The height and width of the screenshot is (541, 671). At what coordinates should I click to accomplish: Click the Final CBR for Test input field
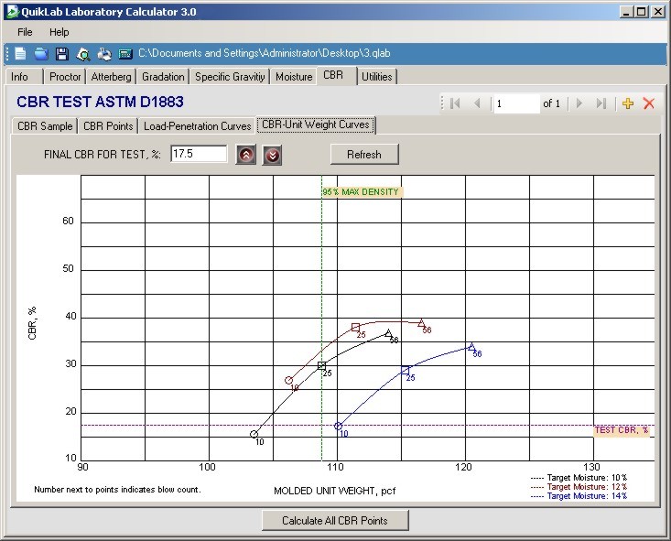[x=199, y=154]
